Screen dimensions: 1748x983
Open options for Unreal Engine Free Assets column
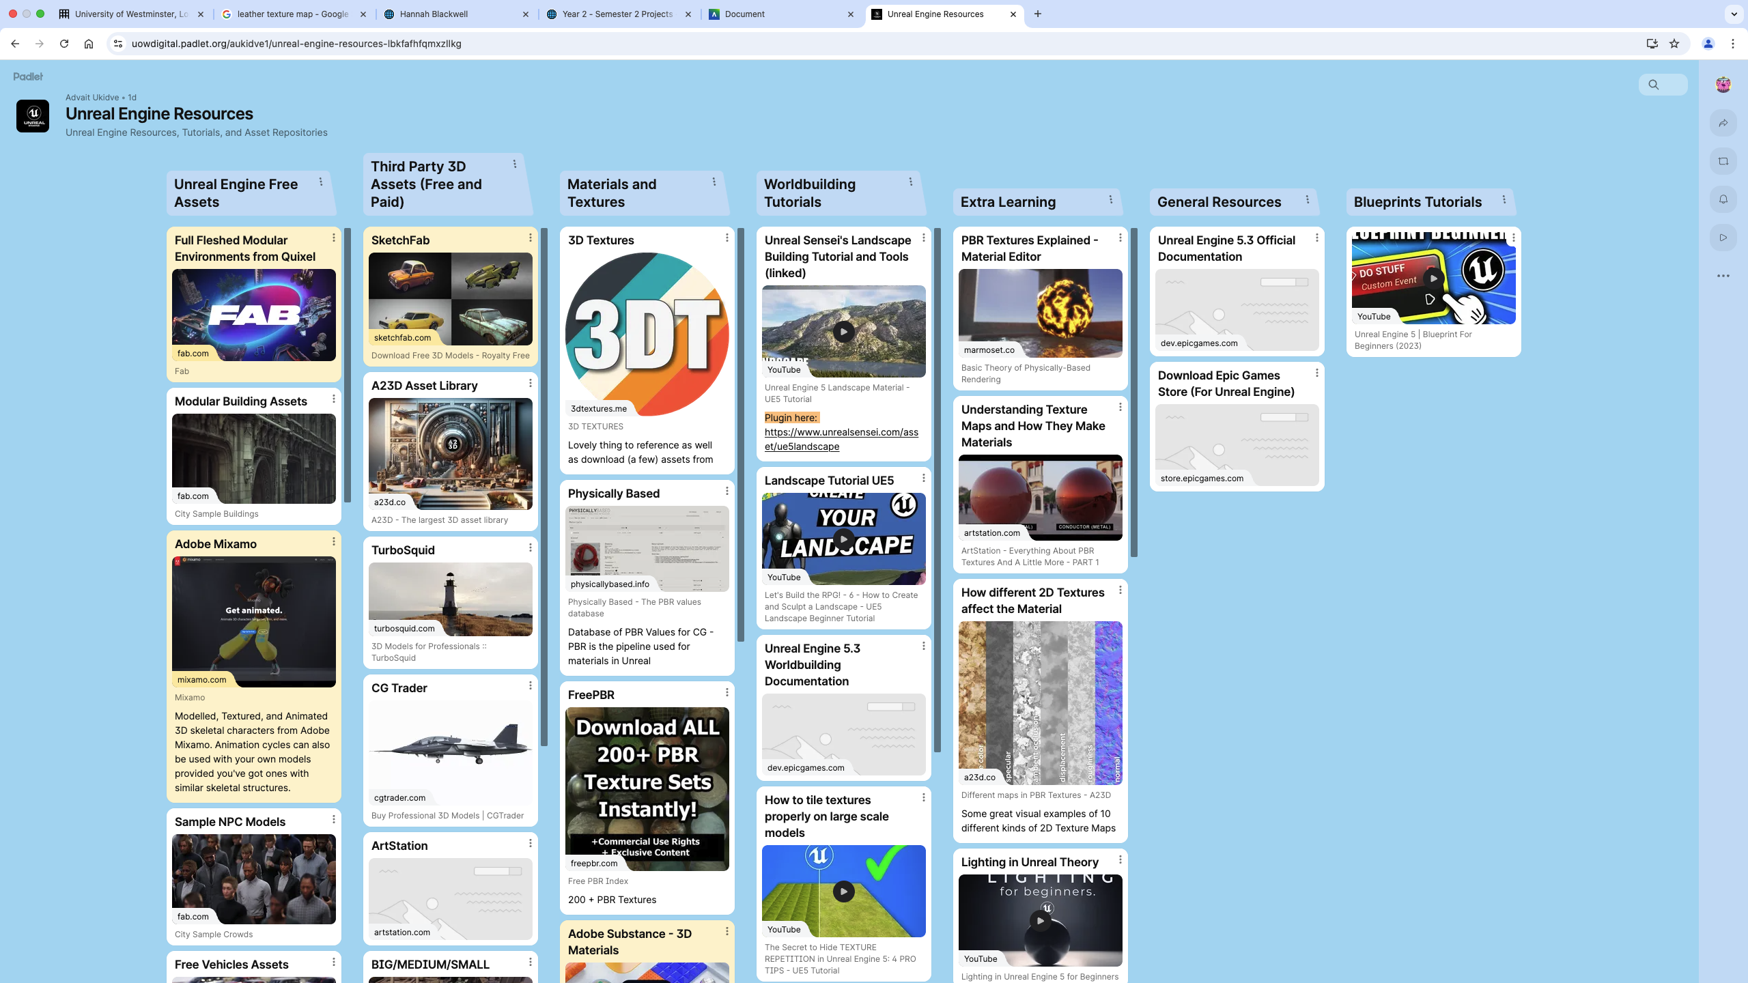point(321,182)
